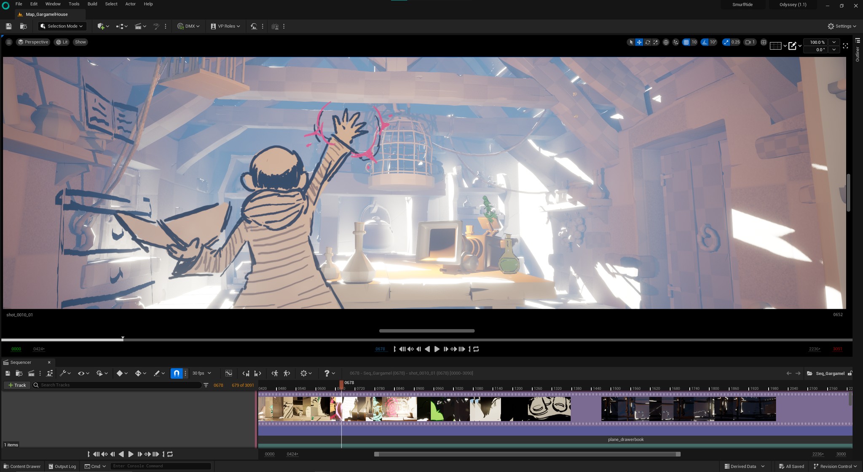
Task: Click the world coordinate system globe icon
Action: pyautogui.click(x=666, y=42)
